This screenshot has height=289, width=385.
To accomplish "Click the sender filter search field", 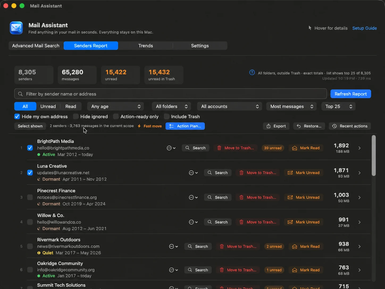I will point(170,94).
